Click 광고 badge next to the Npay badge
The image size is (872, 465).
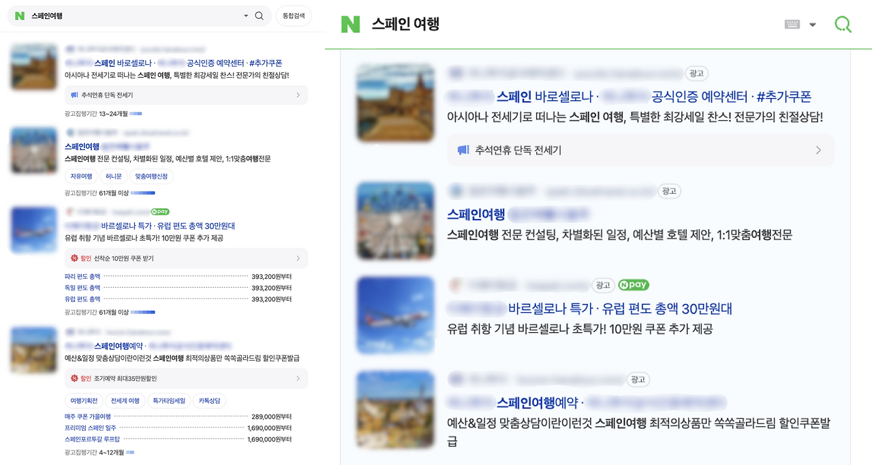(x=603, y=285)
